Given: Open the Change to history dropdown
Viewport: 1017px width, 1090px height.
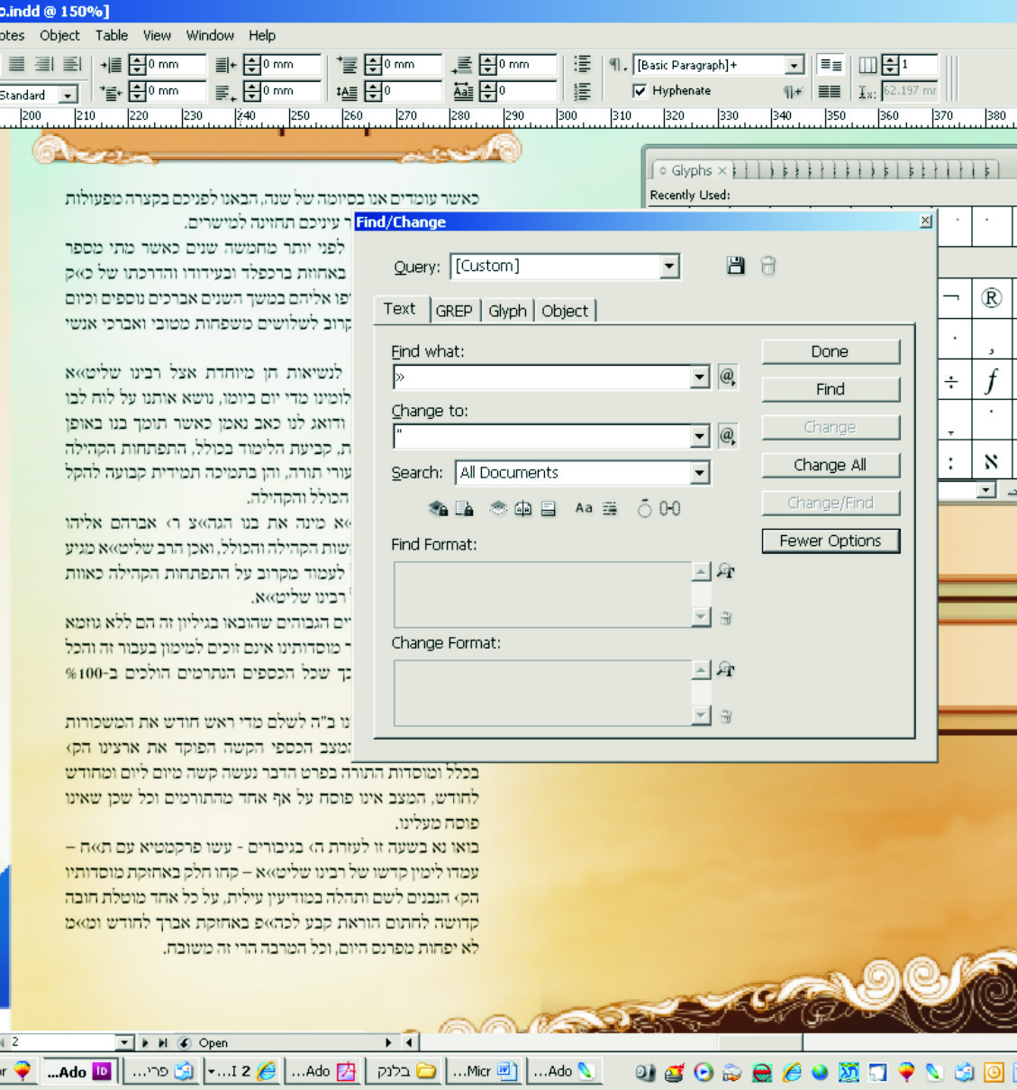Looking at the screenshot, I should tap(700, 437).
